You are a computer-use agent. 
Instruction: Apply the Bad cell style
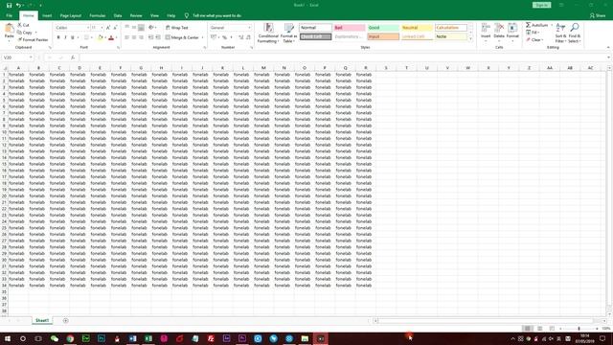pos(349,28)
